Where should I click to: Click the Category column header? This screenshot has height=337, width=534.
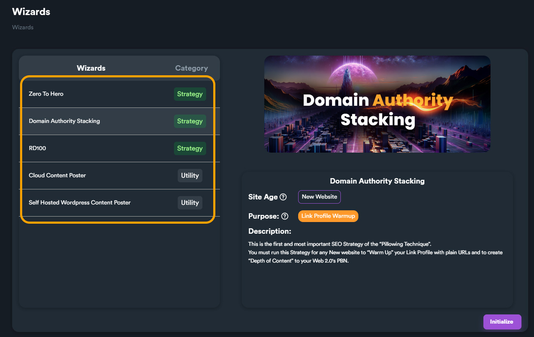point(192,68)
